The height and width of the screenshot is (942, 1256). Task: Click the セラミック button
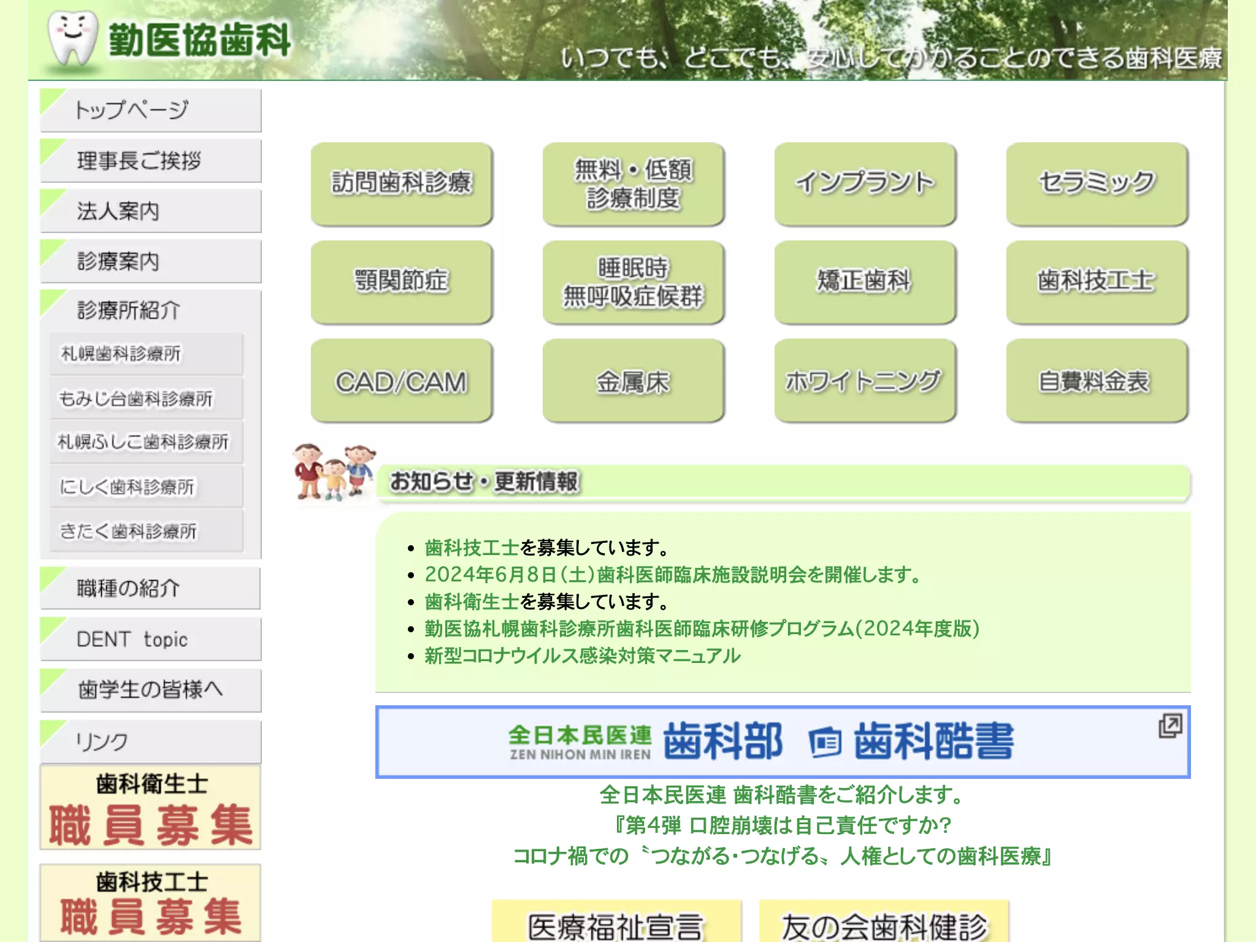pyautogui.click(x=1097, y=183)
